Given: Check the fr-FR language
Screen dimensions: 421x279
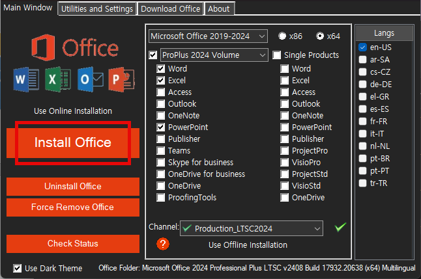Looking at the screenshot, I should pos(363,121).
